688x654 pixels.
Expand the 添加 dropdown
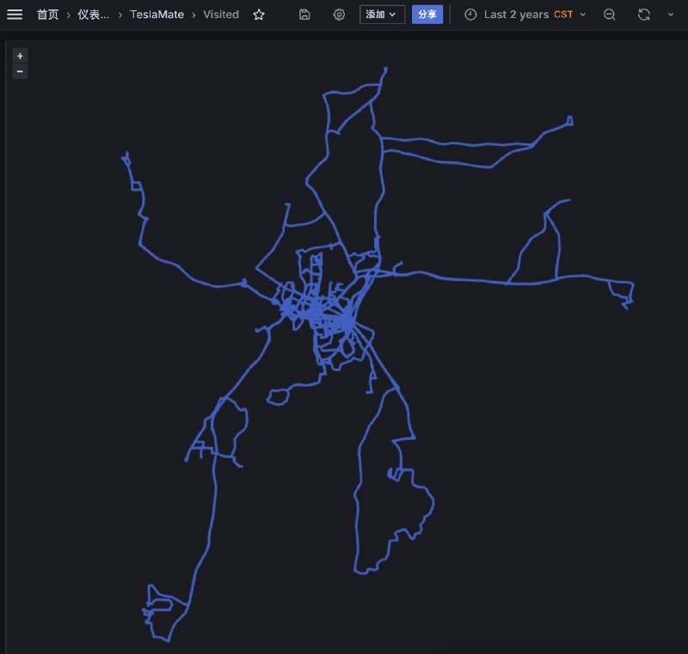click(381, 15)
